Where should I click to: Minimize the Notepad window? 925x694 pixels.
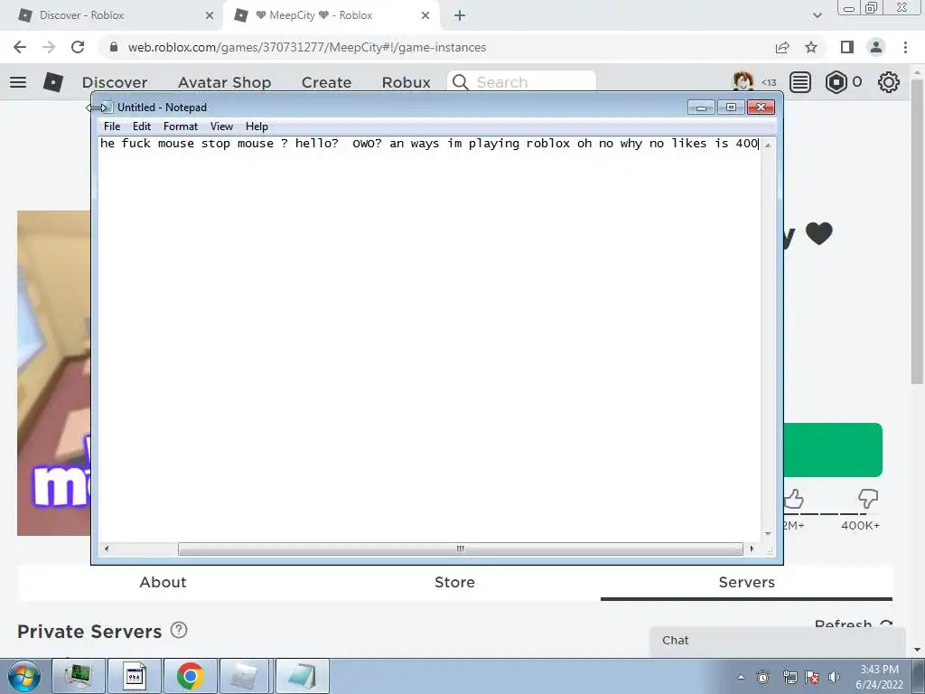701,108
